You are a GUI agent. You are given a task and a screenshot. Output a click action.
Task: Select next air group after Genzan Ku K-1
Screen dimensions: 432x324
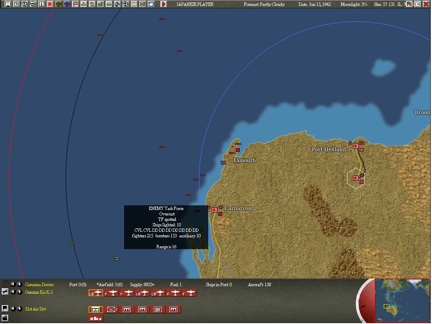[20, 292]
